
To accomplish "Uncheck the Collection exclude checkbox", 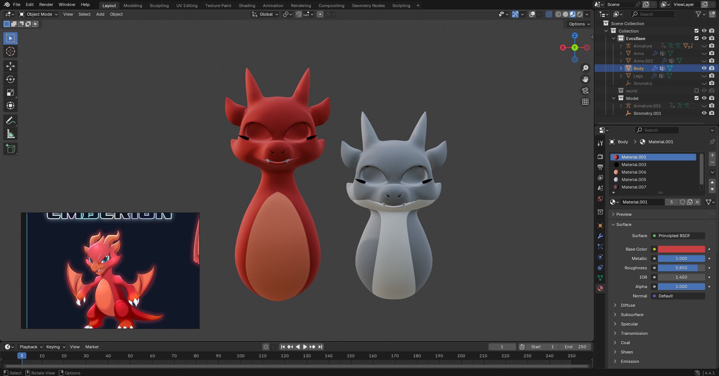I will pyautogui.click(x=697, y=31).
